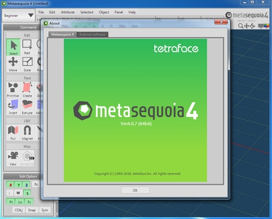The height and width of the screenshot is (219, 272).
Task: Open the Primitive creation tool
Action: [13, 90]
